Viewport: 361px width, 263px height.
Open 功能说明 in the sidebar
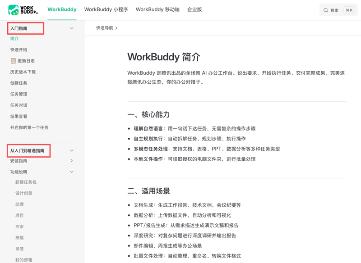point(19,172)
